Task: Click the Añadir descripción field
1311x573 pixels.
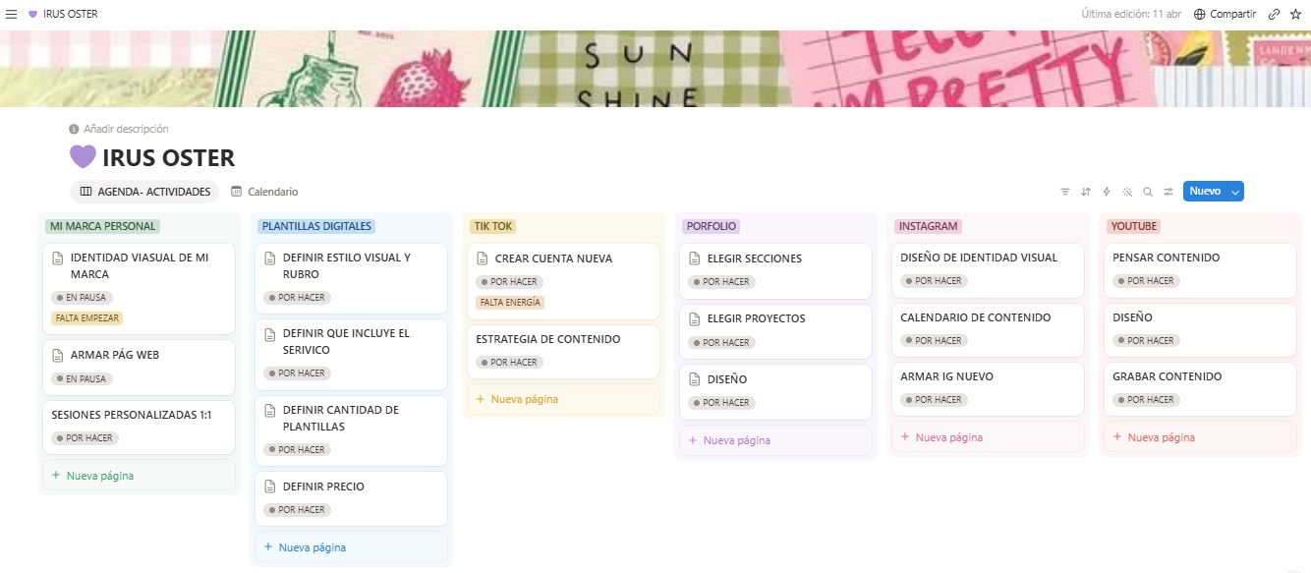Action: point(119,129)
